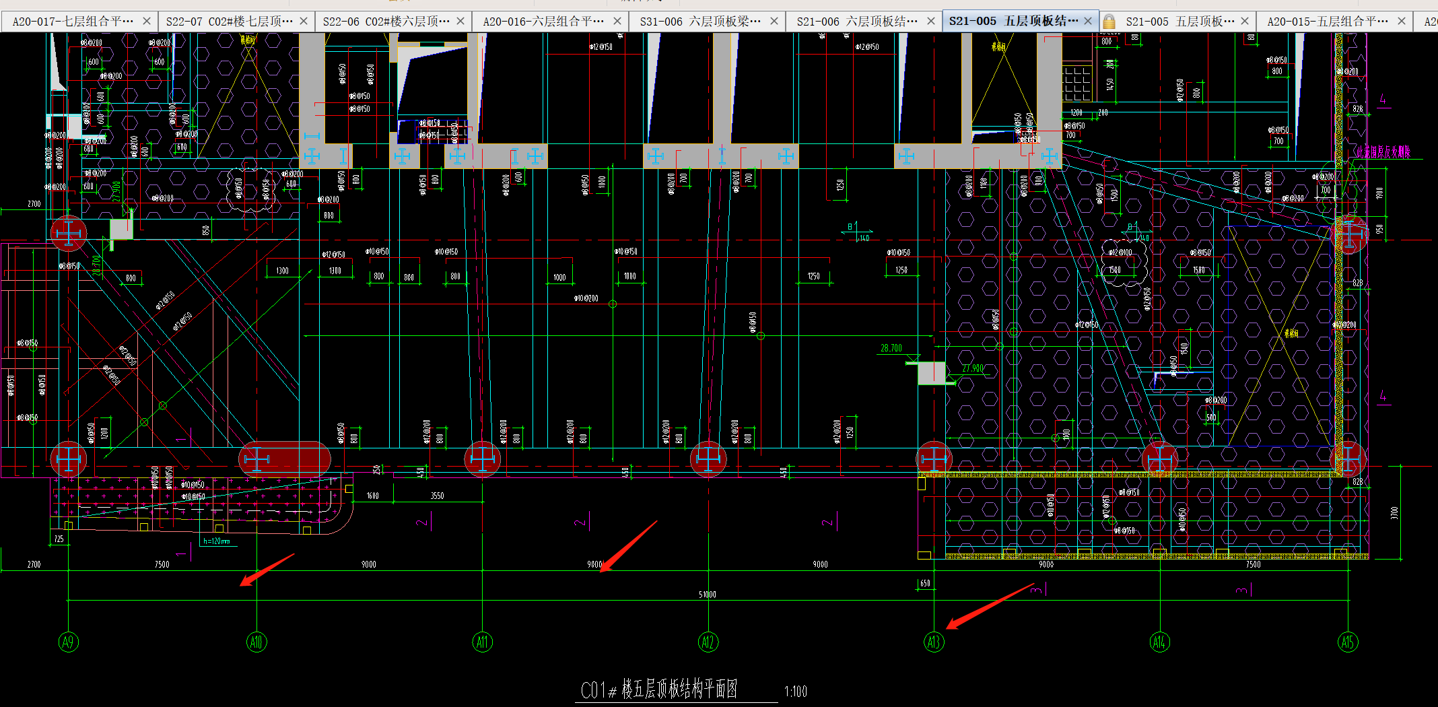Pick the round column marker on axis A11

[x=483, y=459]
